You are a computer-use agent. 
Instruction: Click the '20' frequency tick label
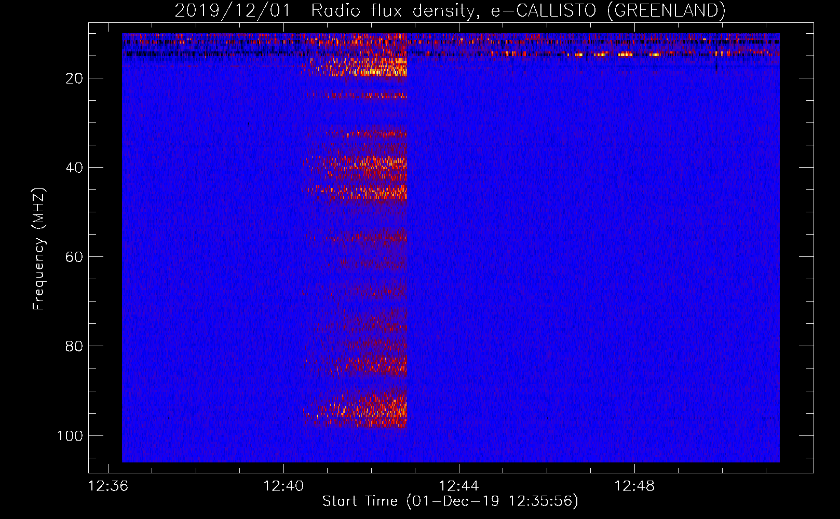pyautogui.click(x=74, y=78)
